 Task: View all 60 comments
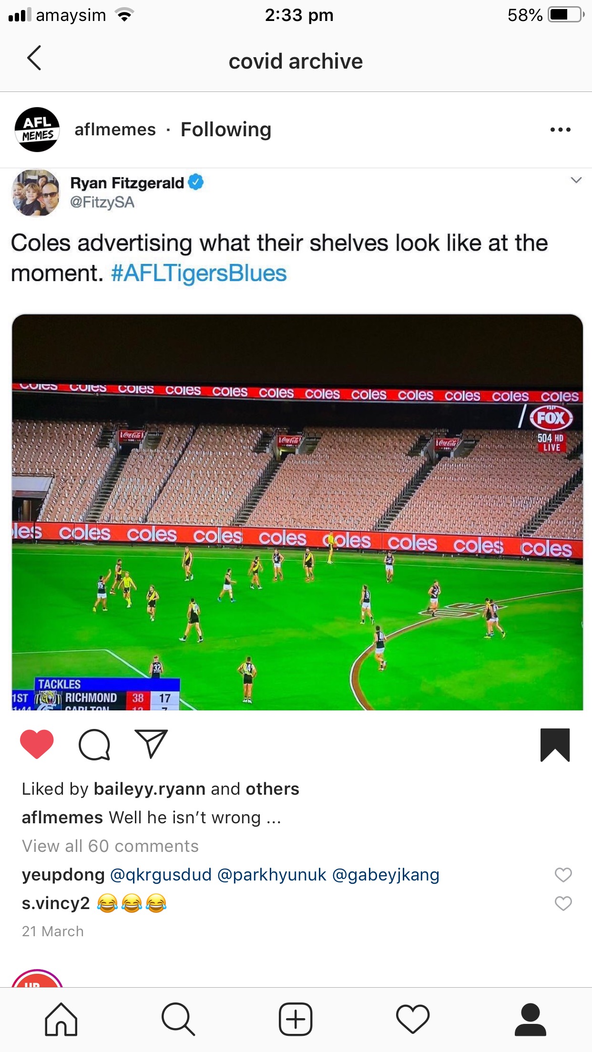(110, 846)
